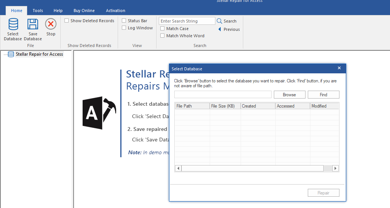Screen dimensions: 390x208
Task: Open the Help ribbon tab
Action: [58, 11]
